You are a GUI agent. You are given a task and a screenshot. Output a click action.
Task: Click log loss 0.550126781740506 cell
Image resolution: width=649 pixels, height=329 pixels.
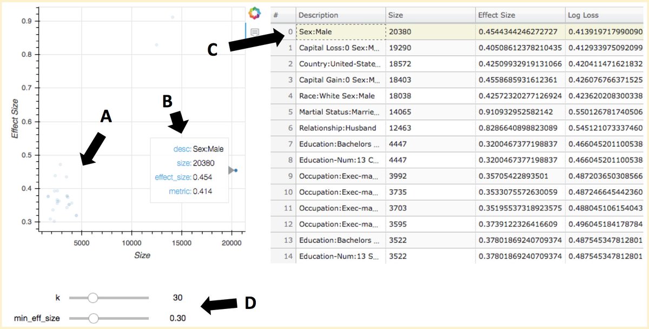604,112
